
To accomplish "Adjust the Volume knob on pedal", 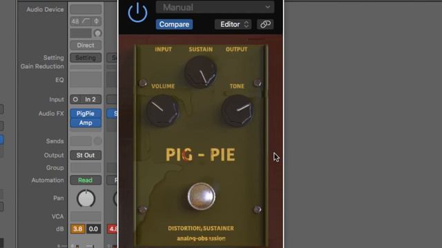I will pyautogui.click(x=162, y=111).
